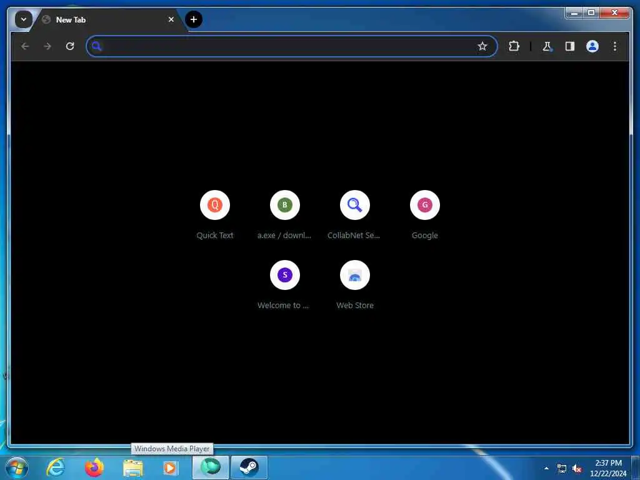Go back with the back arrow
Viewport: 640px width, 480px height.
pyautogui.click(x=25, y=46)
